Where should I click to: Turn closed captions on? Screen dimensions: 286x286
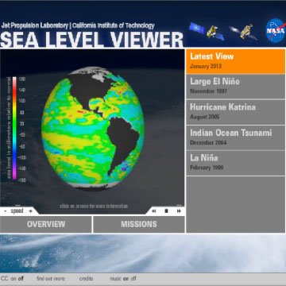(x=14, y=279)
